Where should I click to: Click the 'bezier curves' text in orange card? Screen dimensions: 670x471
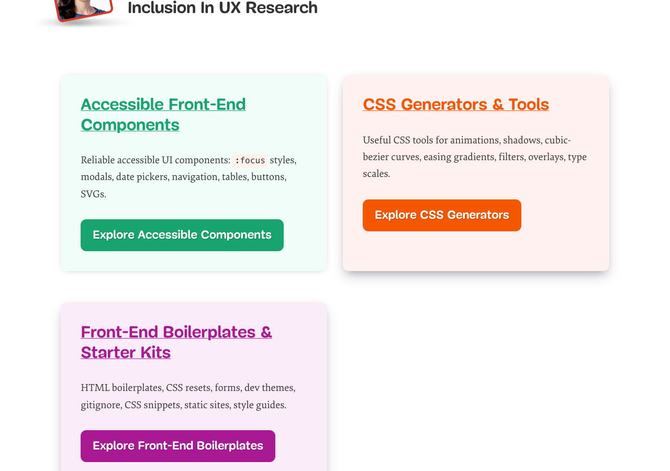coord(390,157)
